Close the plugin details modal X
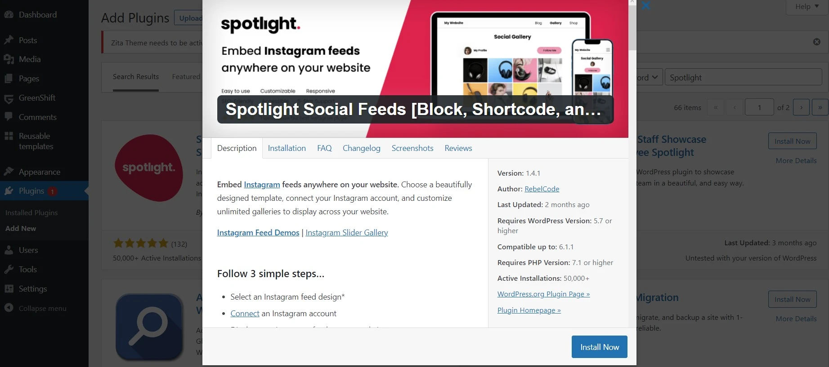 645,5
